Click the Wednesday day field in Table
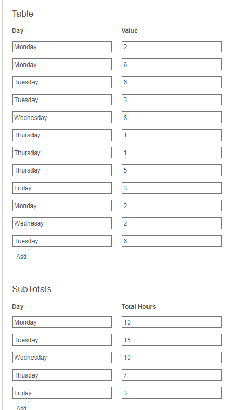 coord(62,117)
